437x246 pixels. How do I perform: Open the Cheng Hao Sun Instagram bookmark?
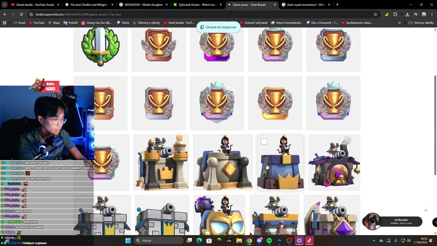tap(96, 23)
